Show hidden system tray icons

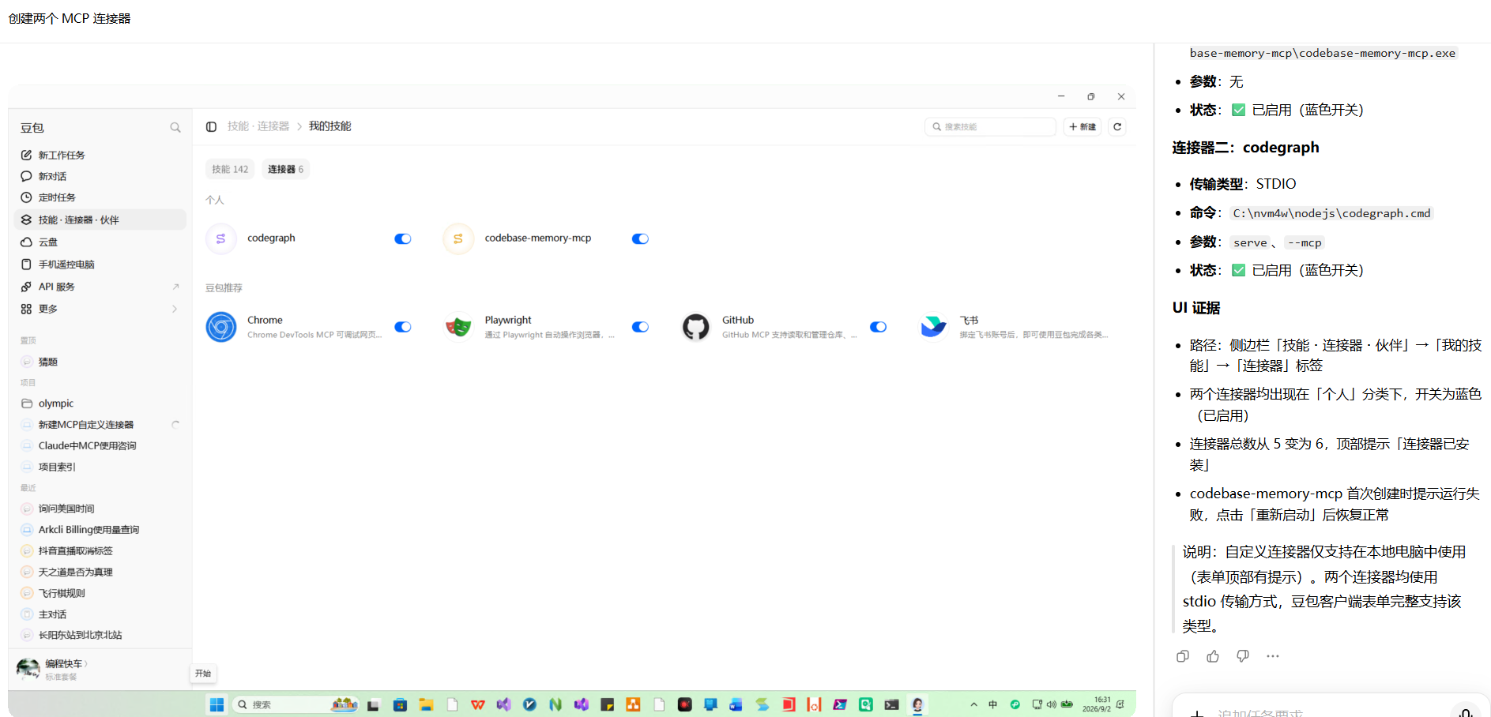974,704
